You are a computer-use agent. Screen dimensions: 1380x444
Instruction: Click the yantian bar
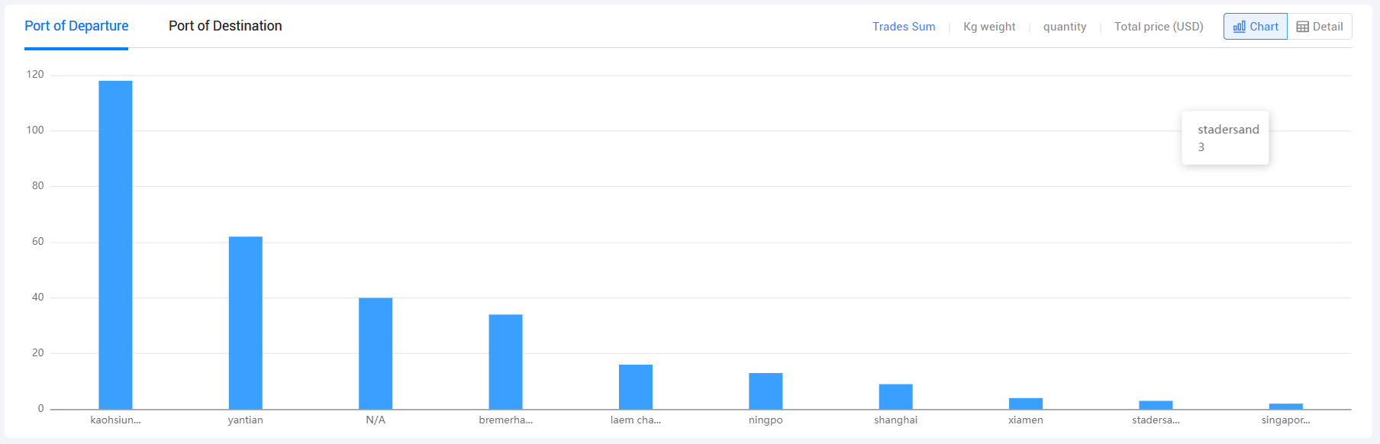tap(246, 323)
